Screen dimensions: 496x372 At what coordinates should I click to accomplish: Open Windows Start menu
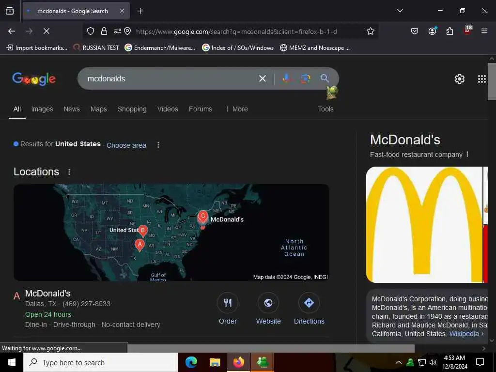(12, 362)
